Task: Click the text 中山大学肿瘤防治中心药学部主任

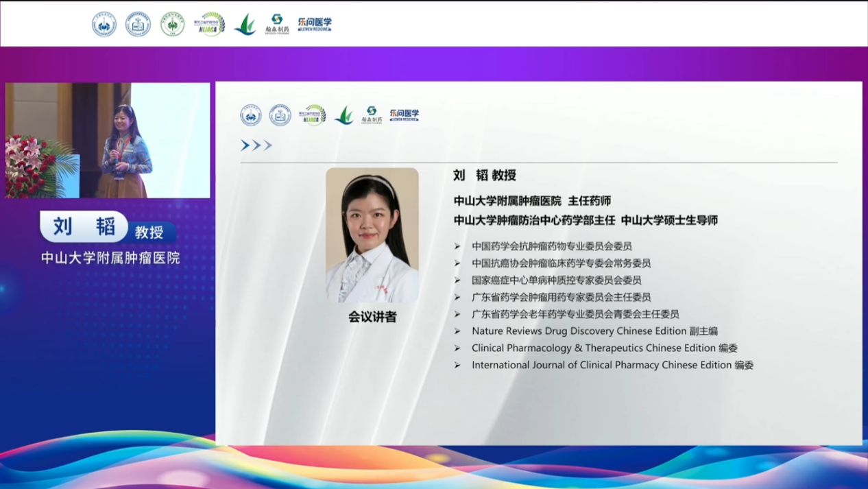Action: tap(533, 220)
